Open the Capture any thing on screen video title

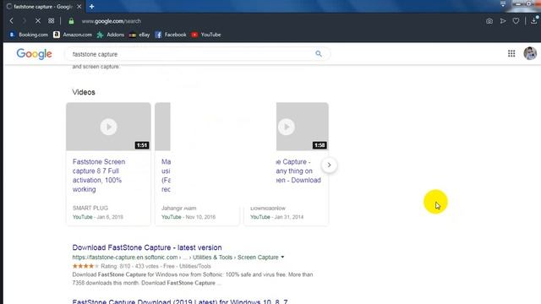(x=298, y=171)
